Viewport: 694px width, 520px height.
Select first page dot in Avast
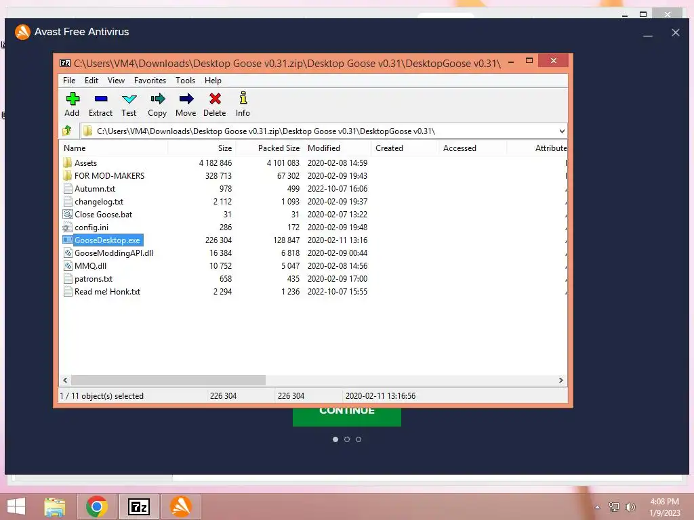click(335, 439)
